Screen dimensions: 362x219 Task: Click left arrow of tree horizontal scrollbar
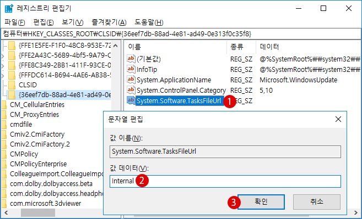(6, 212)
